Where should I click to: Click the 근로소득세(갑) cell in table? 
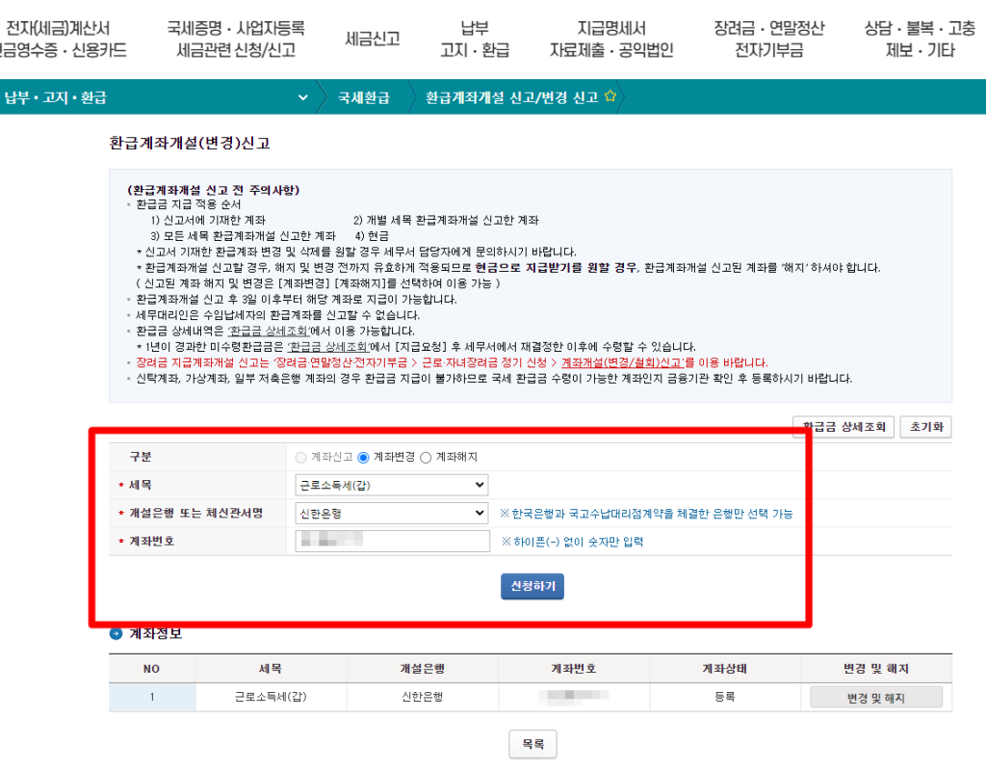pos(271,697)
